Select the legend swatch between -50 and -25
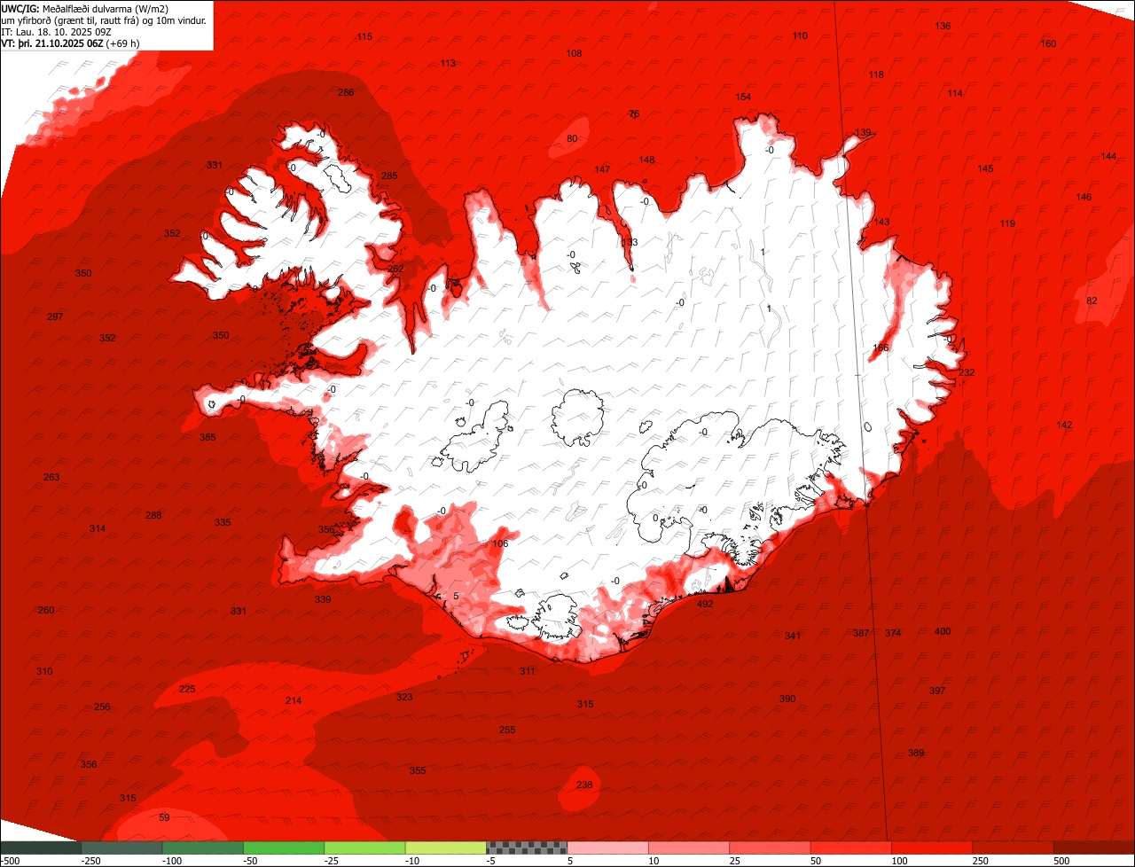 coord(284,847)
